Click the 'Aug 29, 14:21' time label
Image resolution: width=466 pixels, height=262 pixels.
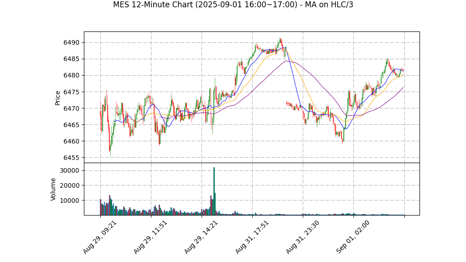(x=201, y=237)
